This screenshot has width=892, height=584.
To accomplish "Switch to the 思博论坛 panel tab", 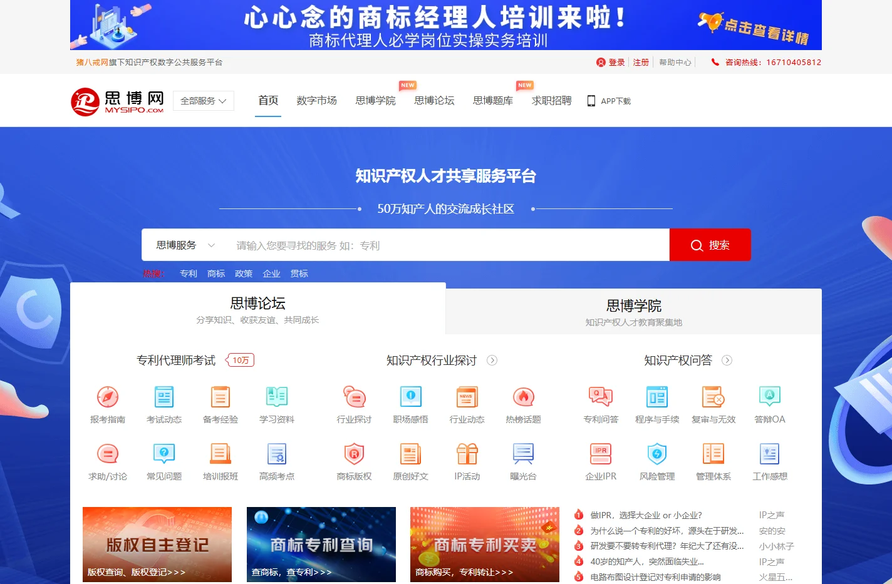I will pos(258,309).
